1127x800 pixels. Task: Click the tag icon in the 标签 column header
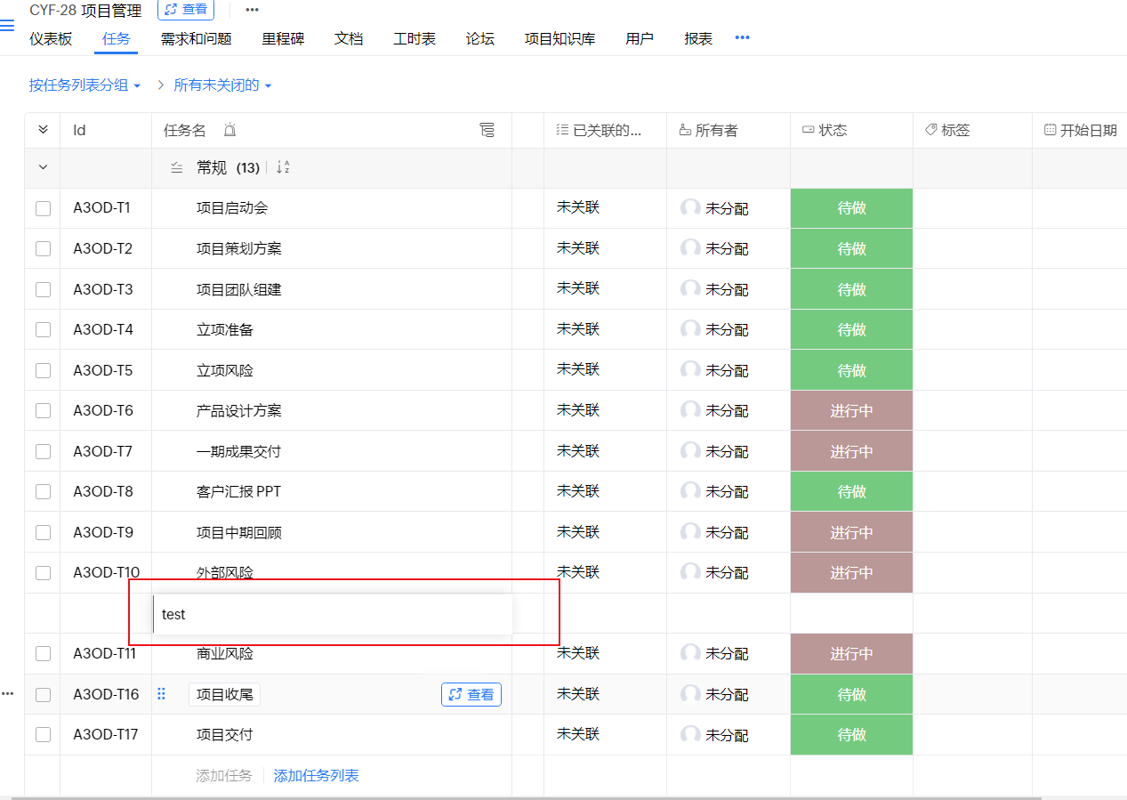tap(931, 130)
